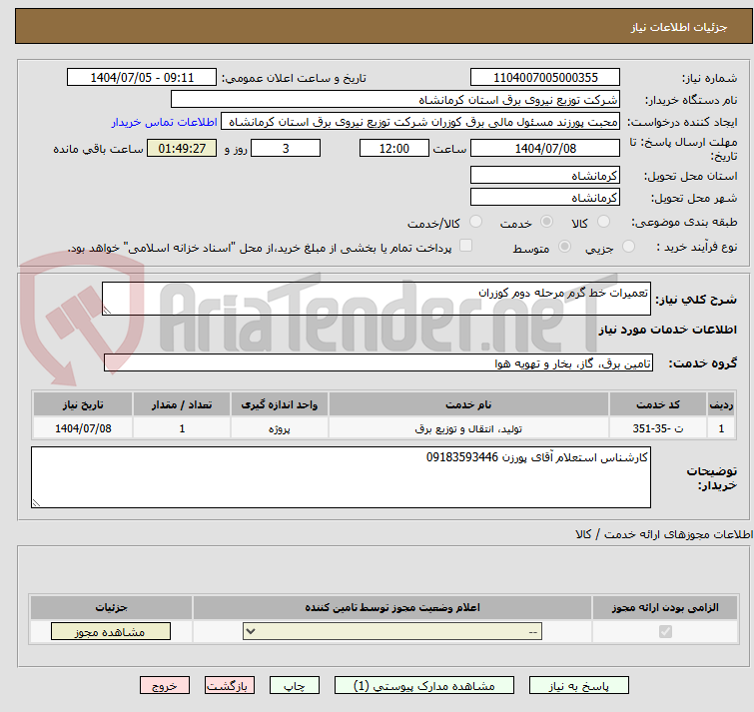This screenshot has width=754, height=712.
Task: Open 'اطلاعات تماس خریدار' contact link
Action: [x=164, y=122]
